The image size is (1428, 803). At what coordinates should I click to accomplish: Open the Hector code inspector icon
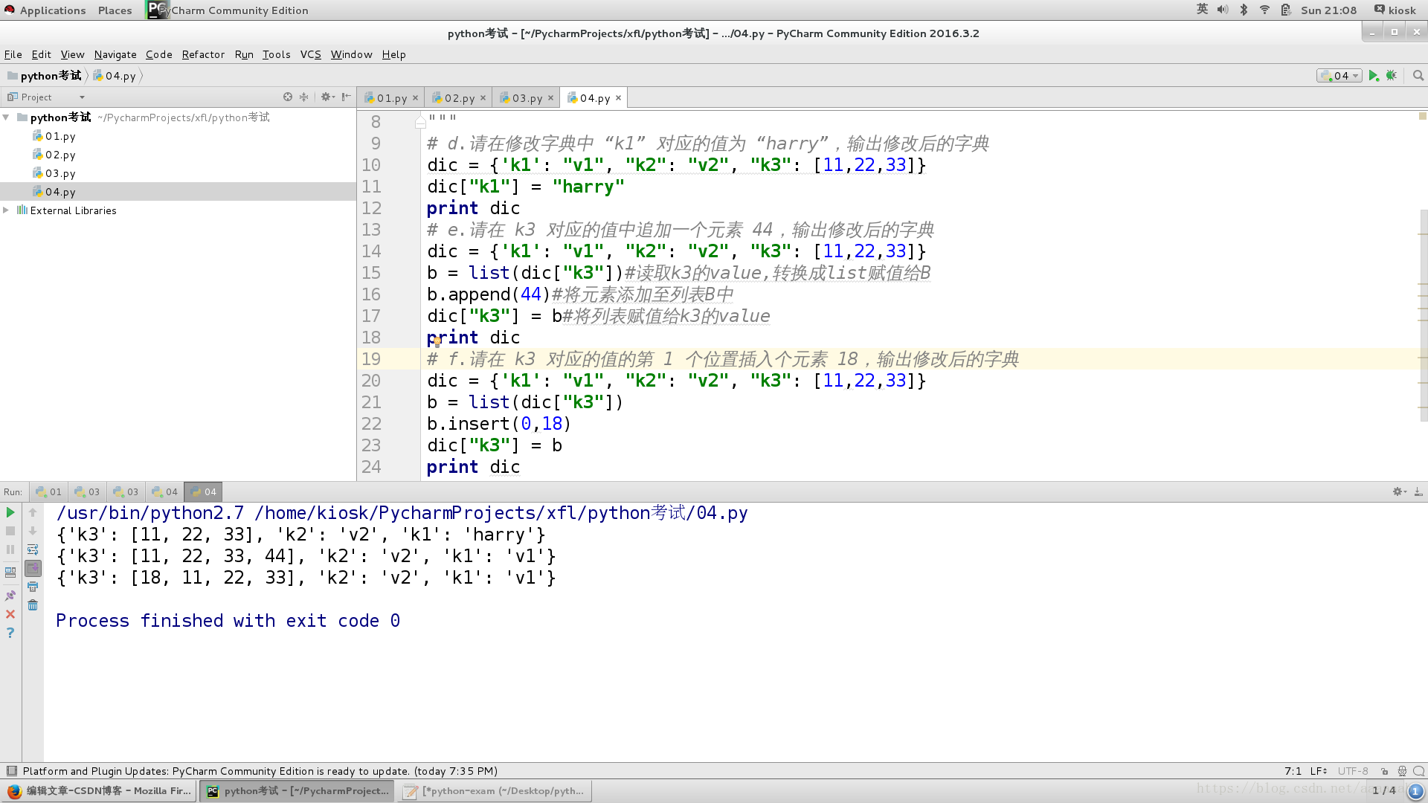tap(1402, 771)
